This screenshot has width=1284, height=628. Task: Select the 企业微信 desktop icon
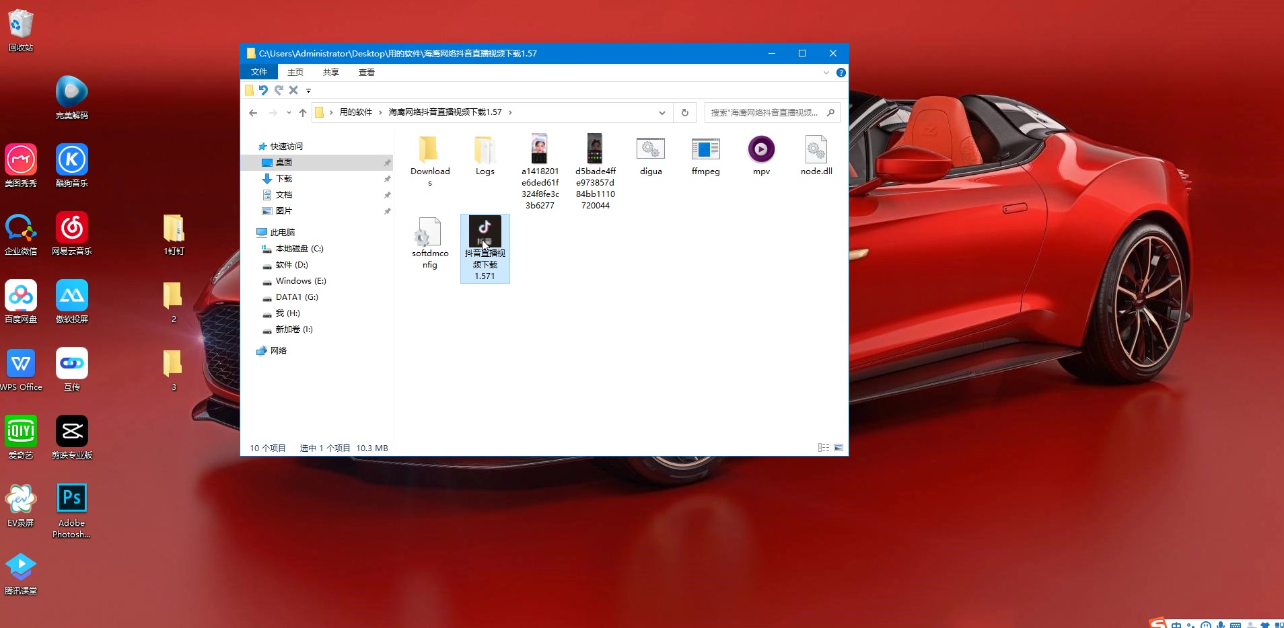click(x=21, y=234)
